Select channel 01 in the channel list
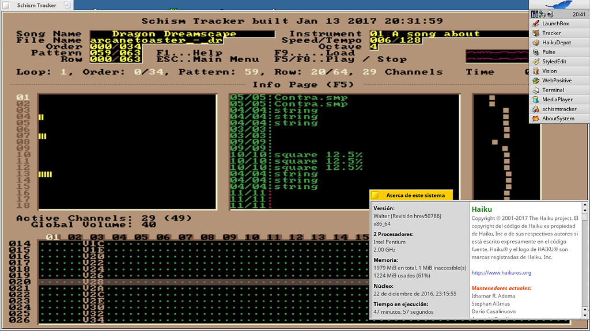 (x=23, y=97)
